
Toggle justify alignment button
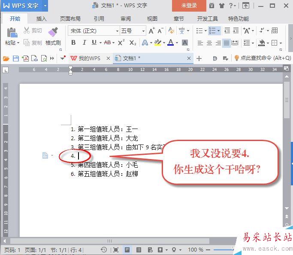click(227, 43)
